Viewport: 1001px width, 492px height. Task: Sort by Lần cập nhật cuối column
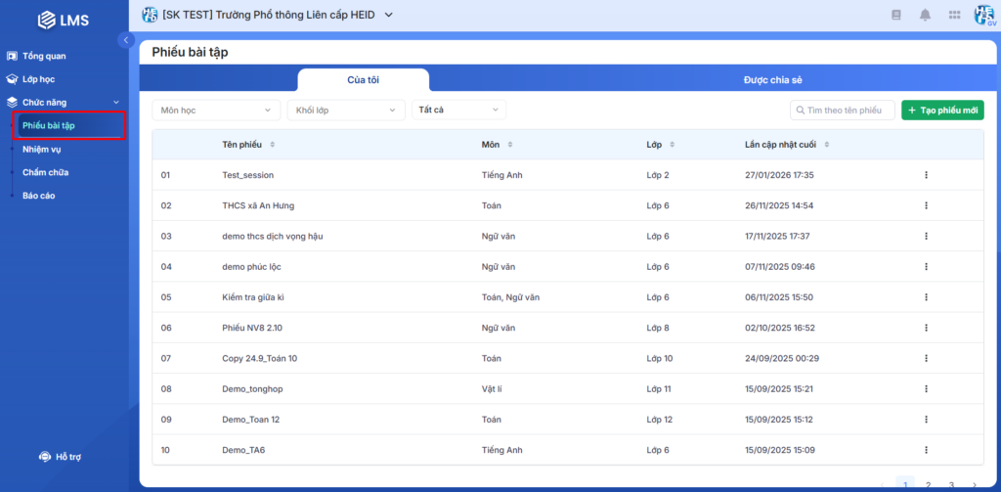[826, 145]
